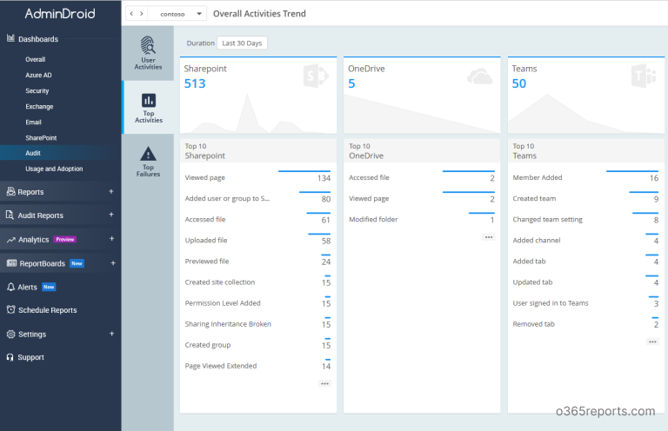Open the contoso tenant dropdown

177,14
